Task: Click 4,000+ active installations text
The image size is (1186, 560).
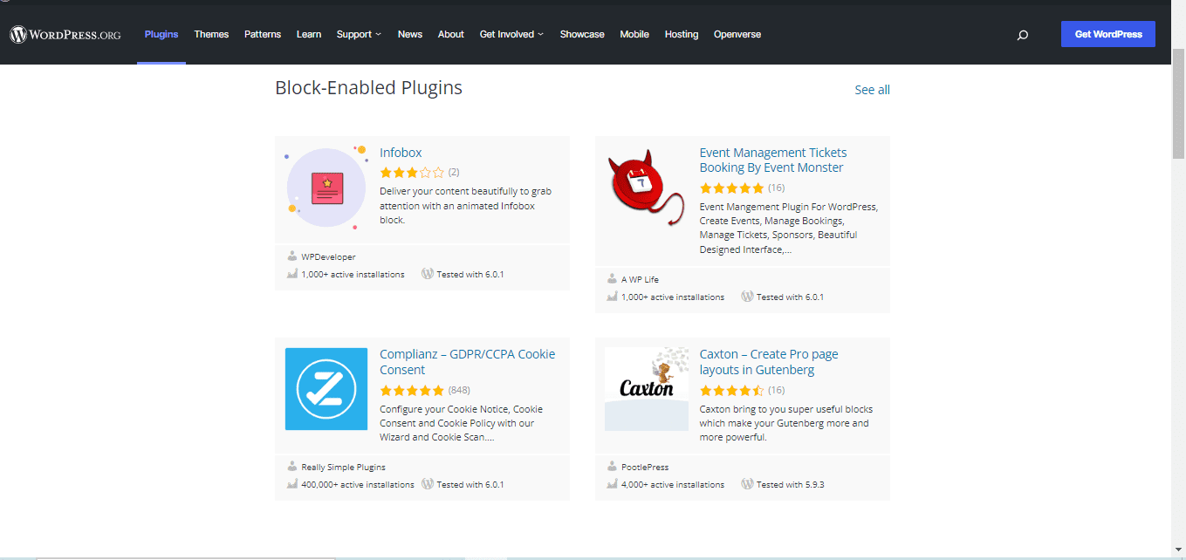Action: 673,485
